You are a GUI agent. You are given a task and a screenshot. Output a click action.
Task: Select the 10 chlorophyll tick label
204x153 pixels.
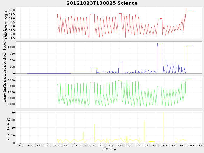(13, 135)
